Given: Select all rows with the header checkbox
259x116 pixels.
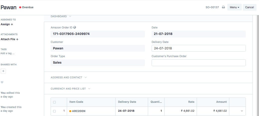Looking at the screenshot, I should tap(54, 102).
